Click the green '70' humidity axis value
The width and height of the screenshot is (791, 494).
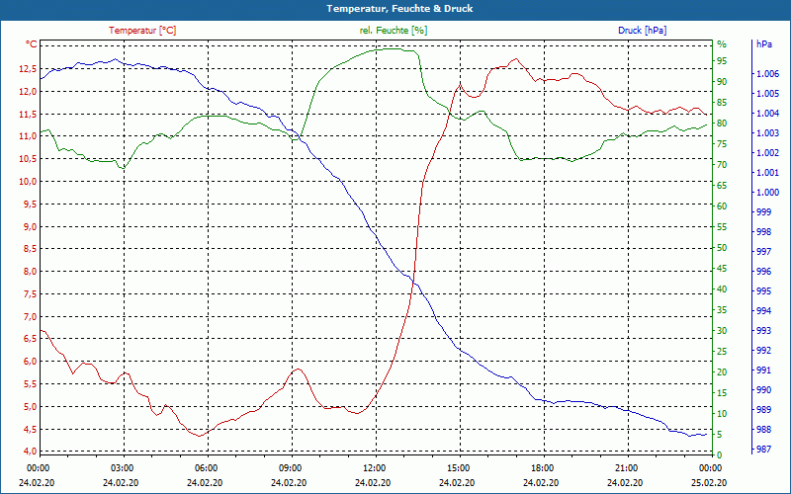click(722, 165)
